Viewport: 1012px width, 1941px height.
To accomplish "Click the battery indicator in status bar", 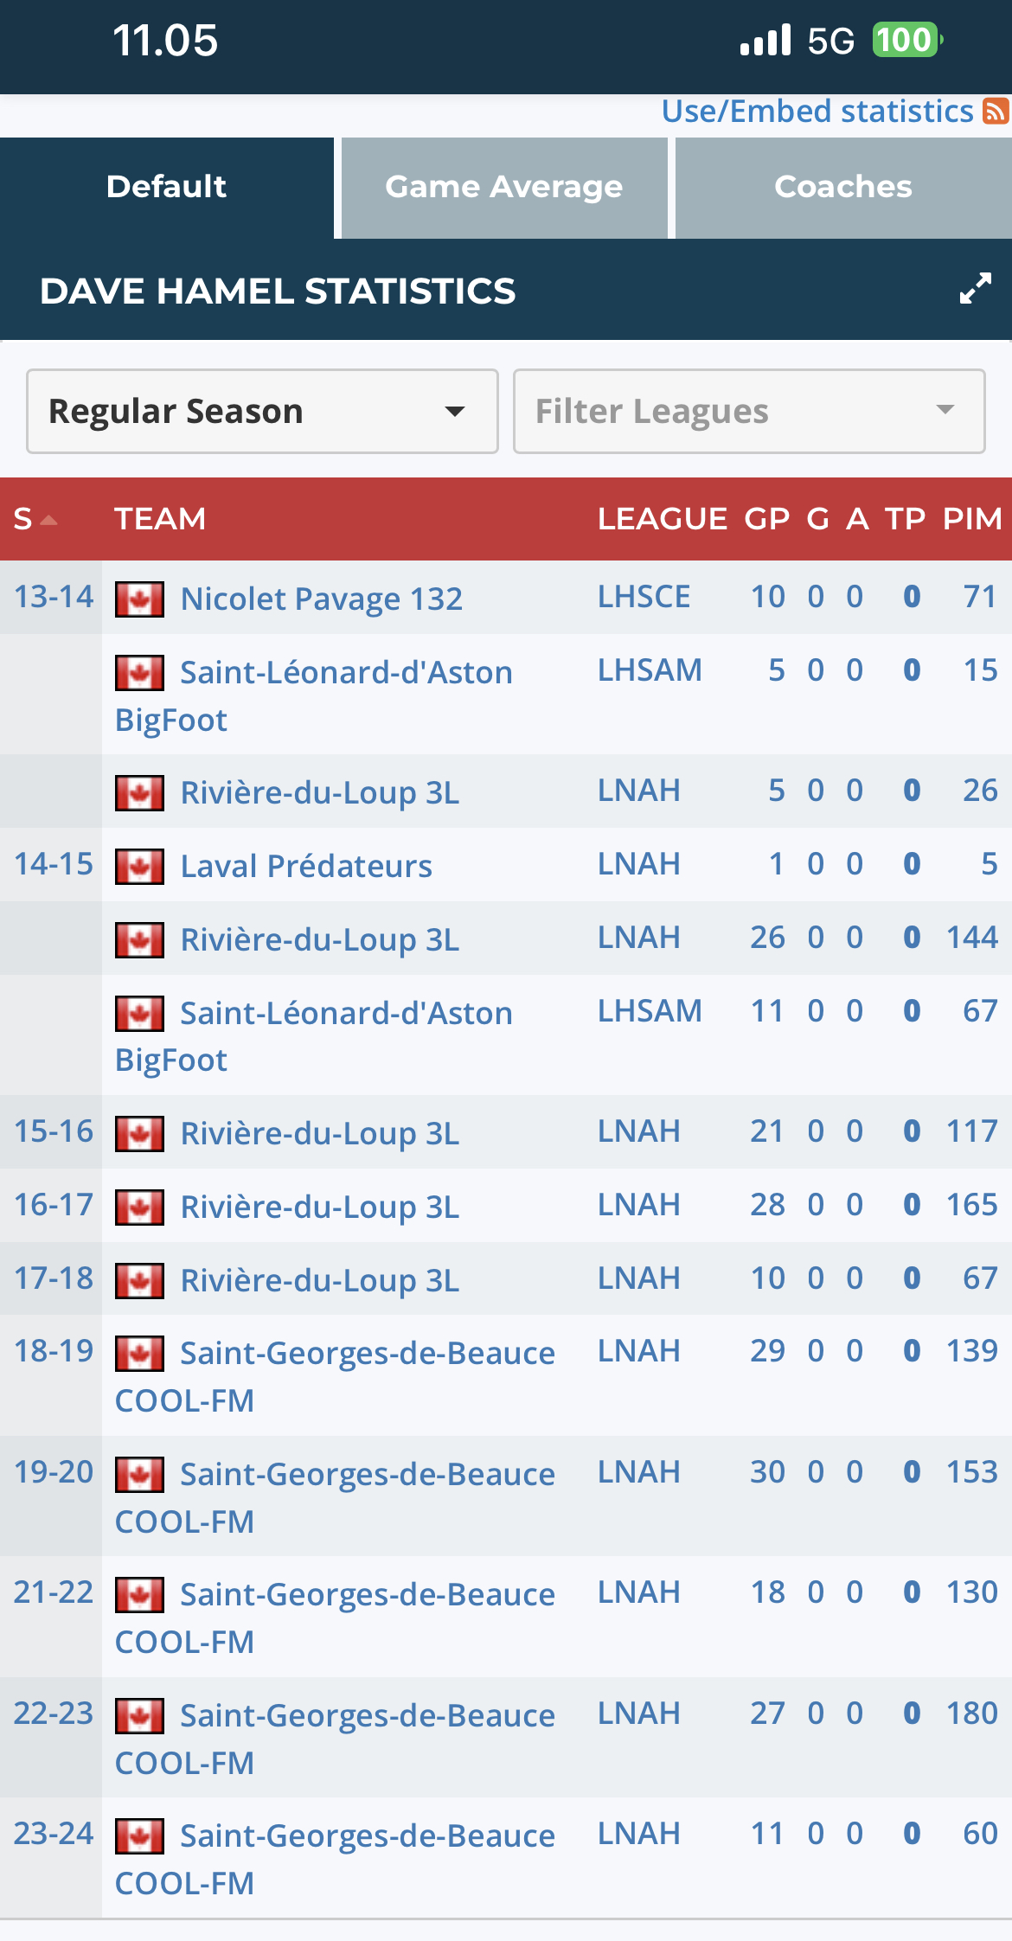I will point(906,41).
